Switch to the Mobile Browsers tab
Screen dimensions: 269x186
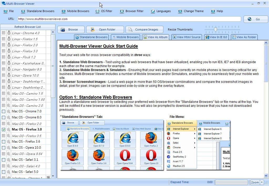(125, 37)
